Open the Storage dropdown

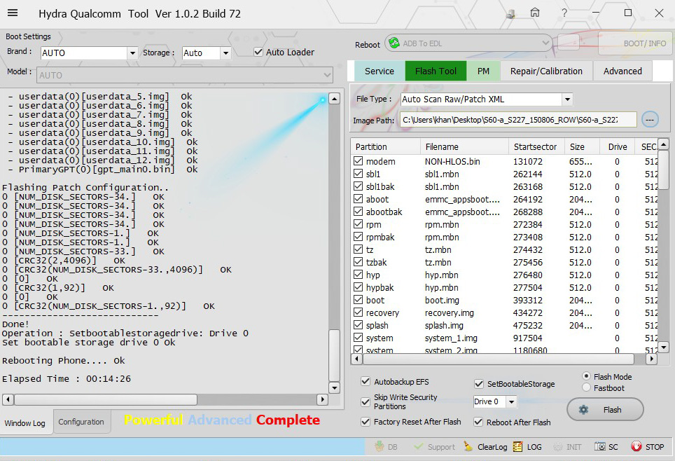point(225,53)
